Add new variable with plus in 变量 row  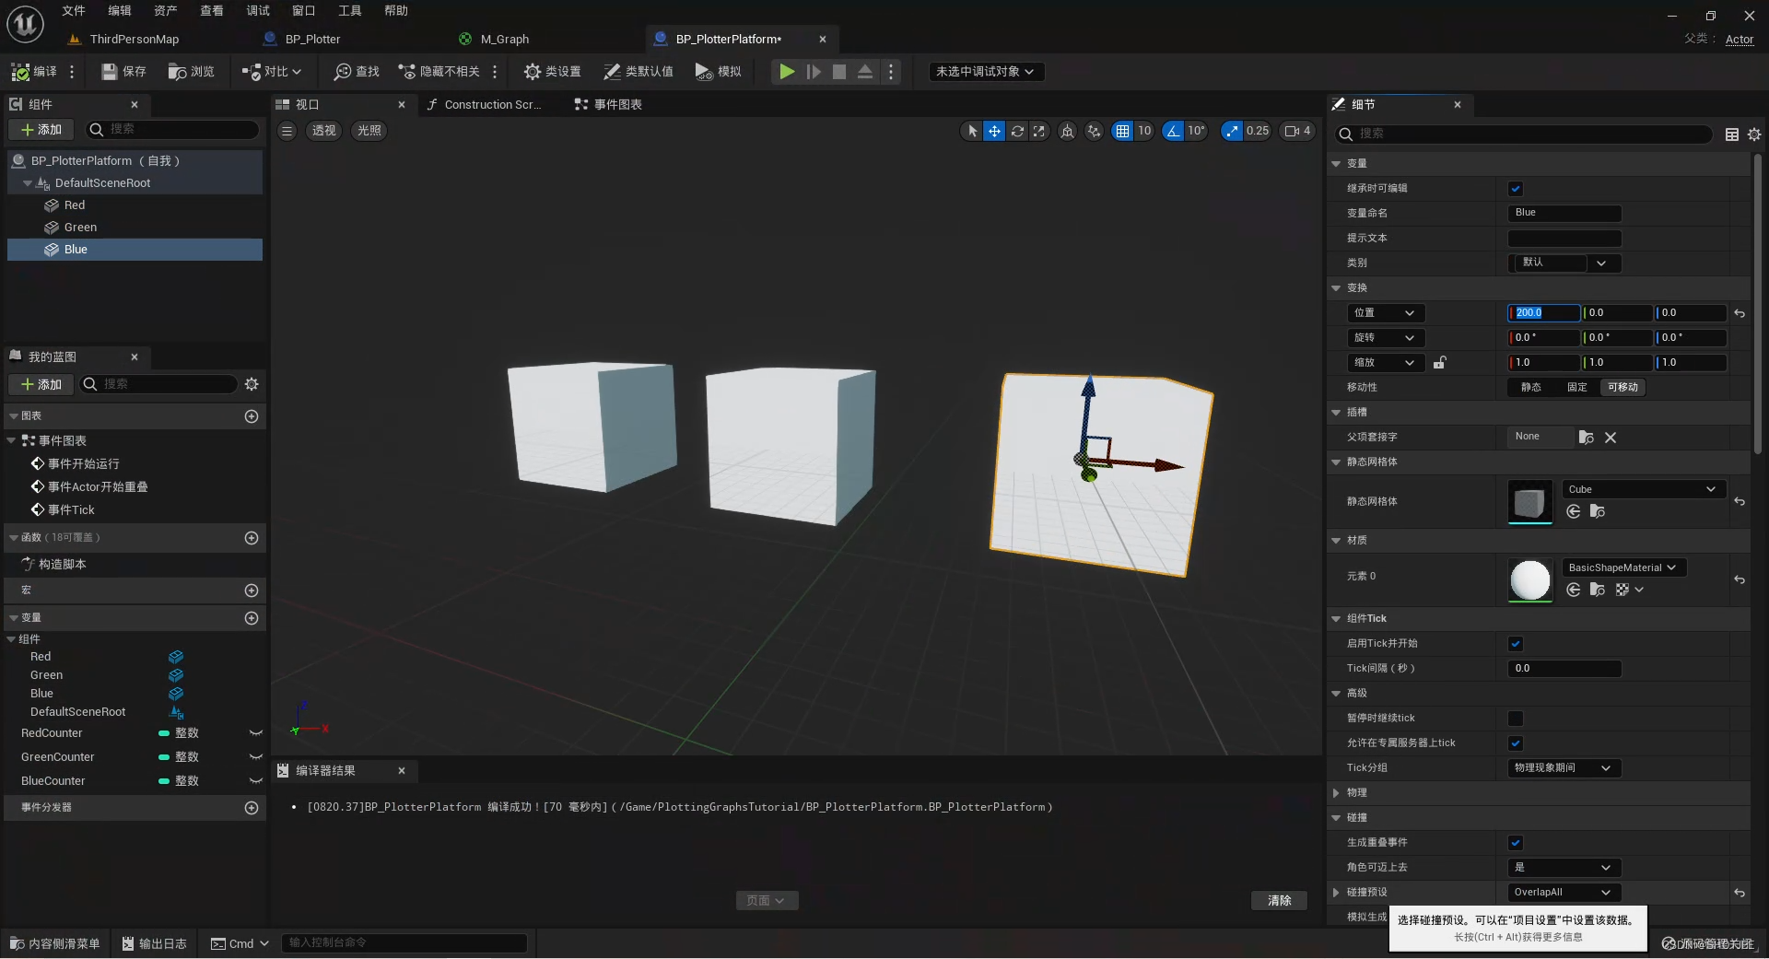252,618
